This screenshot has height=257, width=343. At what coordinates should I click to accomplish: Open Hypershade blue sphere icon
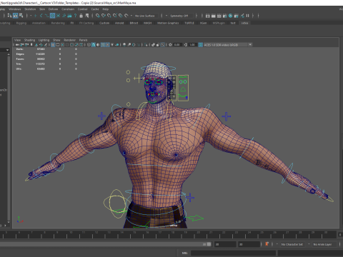231,16
